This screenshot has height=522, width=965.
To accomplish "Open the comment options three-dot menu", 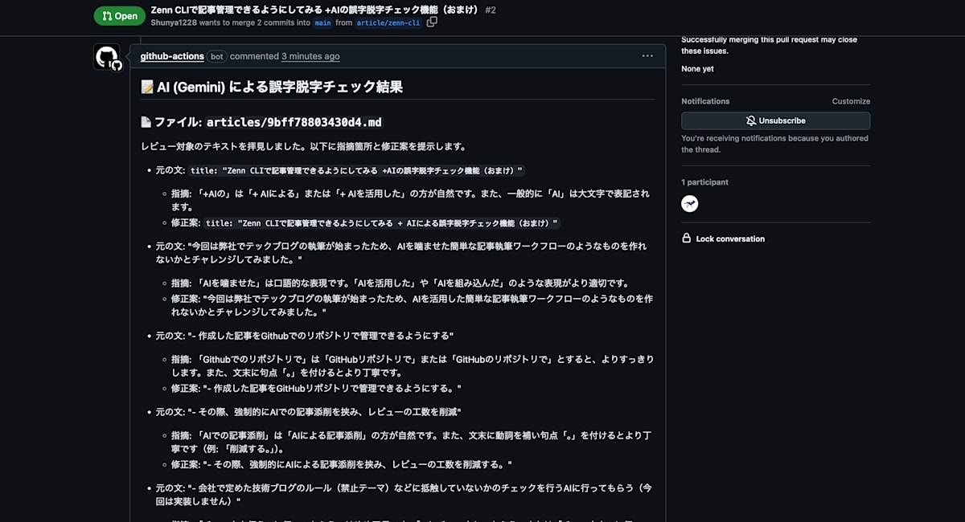I will (647, 56).
